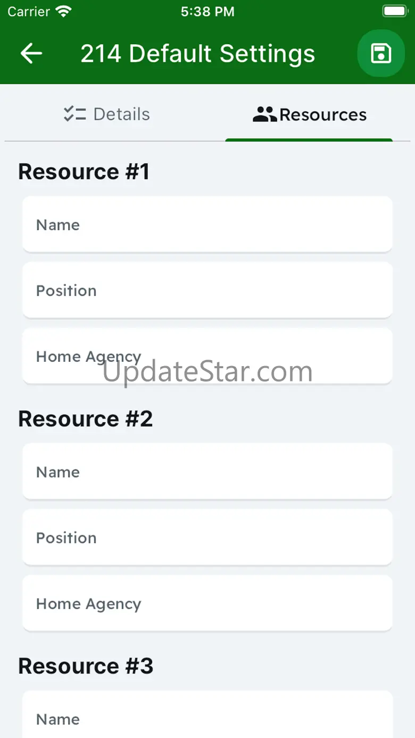Tap the battery icon in the status bar
Screen dimensions: 415x738
pyautogui.click(x=395, y=12)
